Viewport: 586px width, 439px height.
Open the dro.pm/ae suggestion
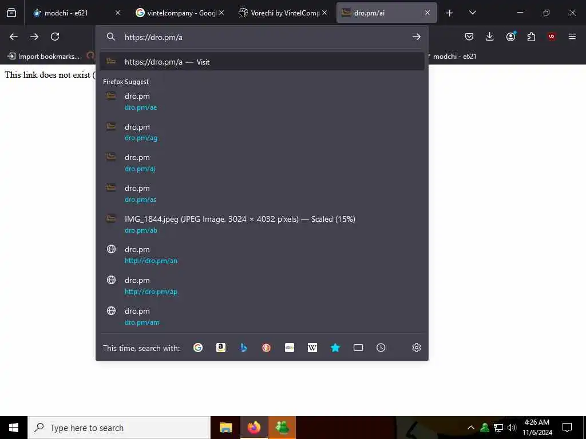pyautogui.click(x=262, y=102)
